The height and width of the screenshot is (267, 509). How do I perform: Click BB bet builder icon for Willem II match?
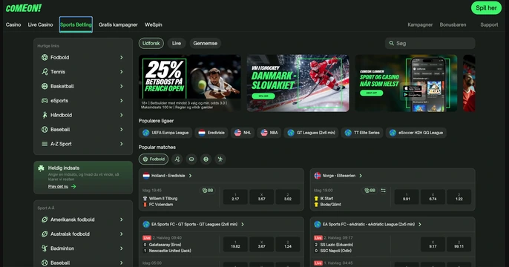pos(208,191)
